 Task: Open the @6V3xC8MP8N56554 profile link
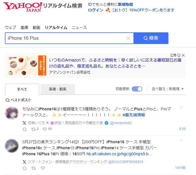coord(126,162)
